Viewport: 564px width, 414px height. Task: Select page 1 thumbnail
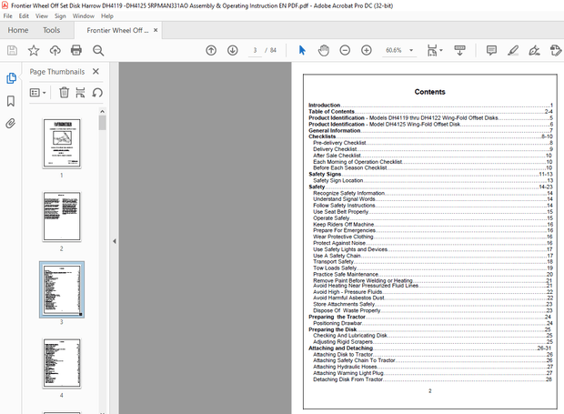coord(62,143)
